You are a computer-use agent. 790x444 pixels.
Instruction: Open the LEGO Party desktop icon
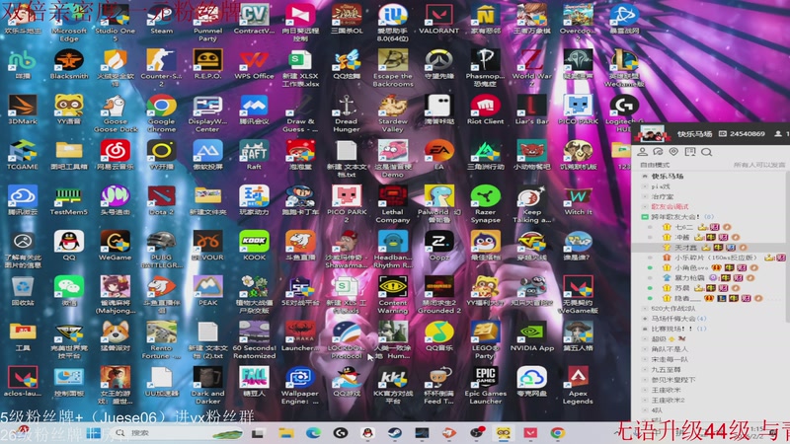pos(485,340)
